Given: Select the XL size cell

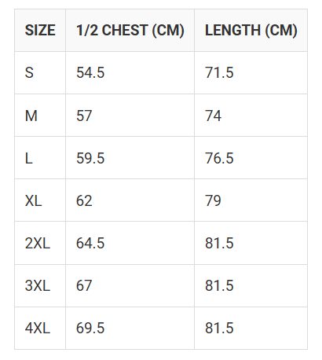Looking at the screenshot, I should point(40,200).
